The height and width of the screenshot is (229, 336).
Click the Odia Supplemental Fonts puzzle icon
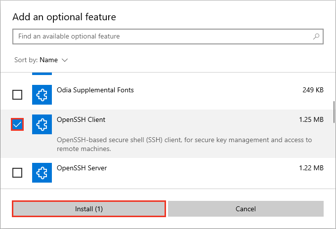pos(42,95)
